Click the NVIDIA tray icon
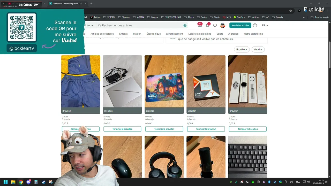The image size is (331, 186). [231, 182]
